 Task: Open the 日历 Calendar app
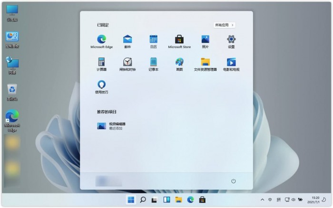click(x=153, y=42)
